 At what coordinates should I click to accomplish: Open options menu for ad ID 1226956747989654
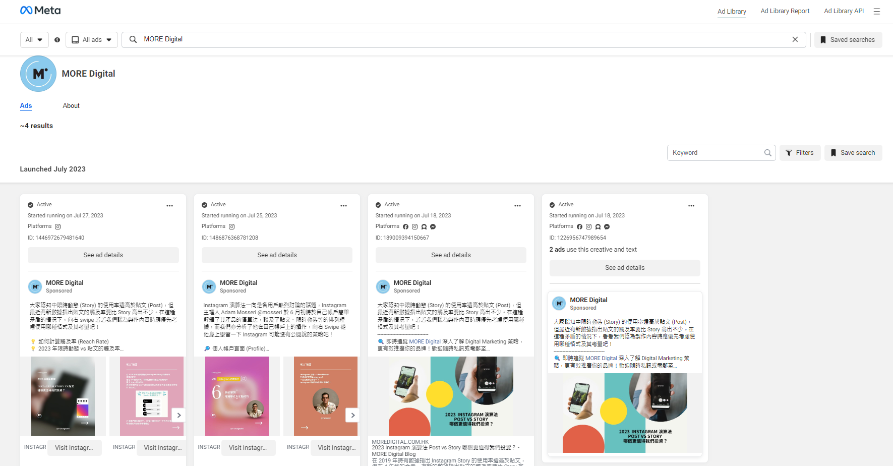click(x=691, y=206)
